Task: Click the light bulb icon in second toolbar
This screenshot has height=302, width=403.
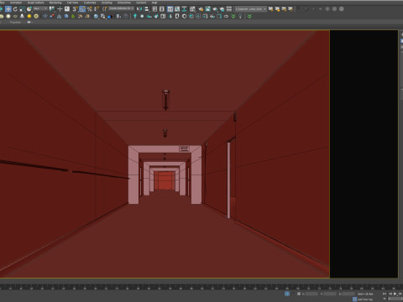Action: (x=240, y=16)
